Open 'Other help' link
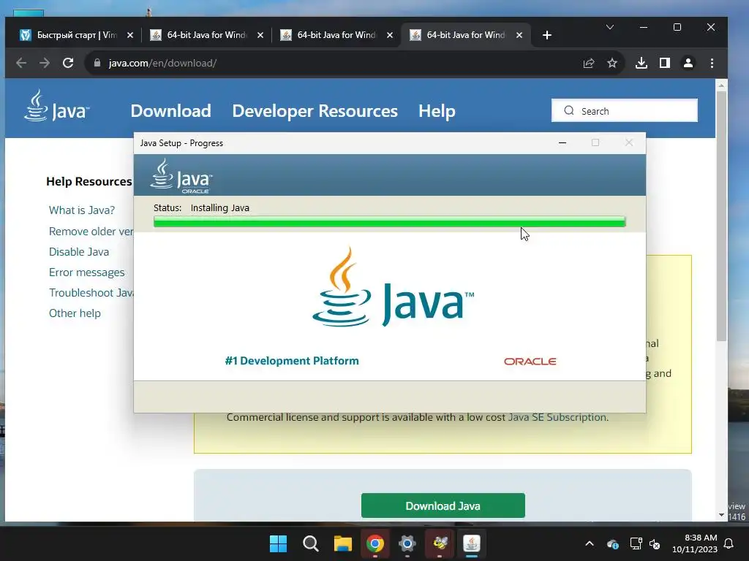This screenshot has width=749, height=561. click(x=75, y=313)
